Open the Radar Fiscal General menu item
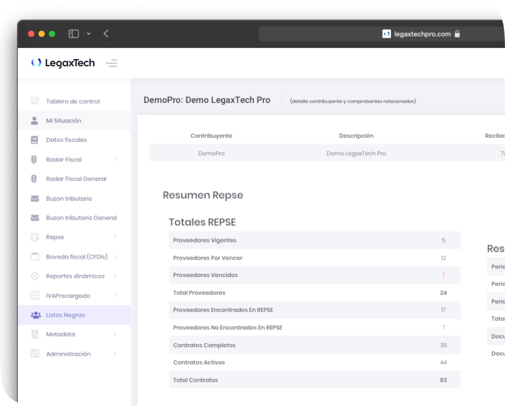The height and width of the screenshot is (406, 505). point(76,179)
